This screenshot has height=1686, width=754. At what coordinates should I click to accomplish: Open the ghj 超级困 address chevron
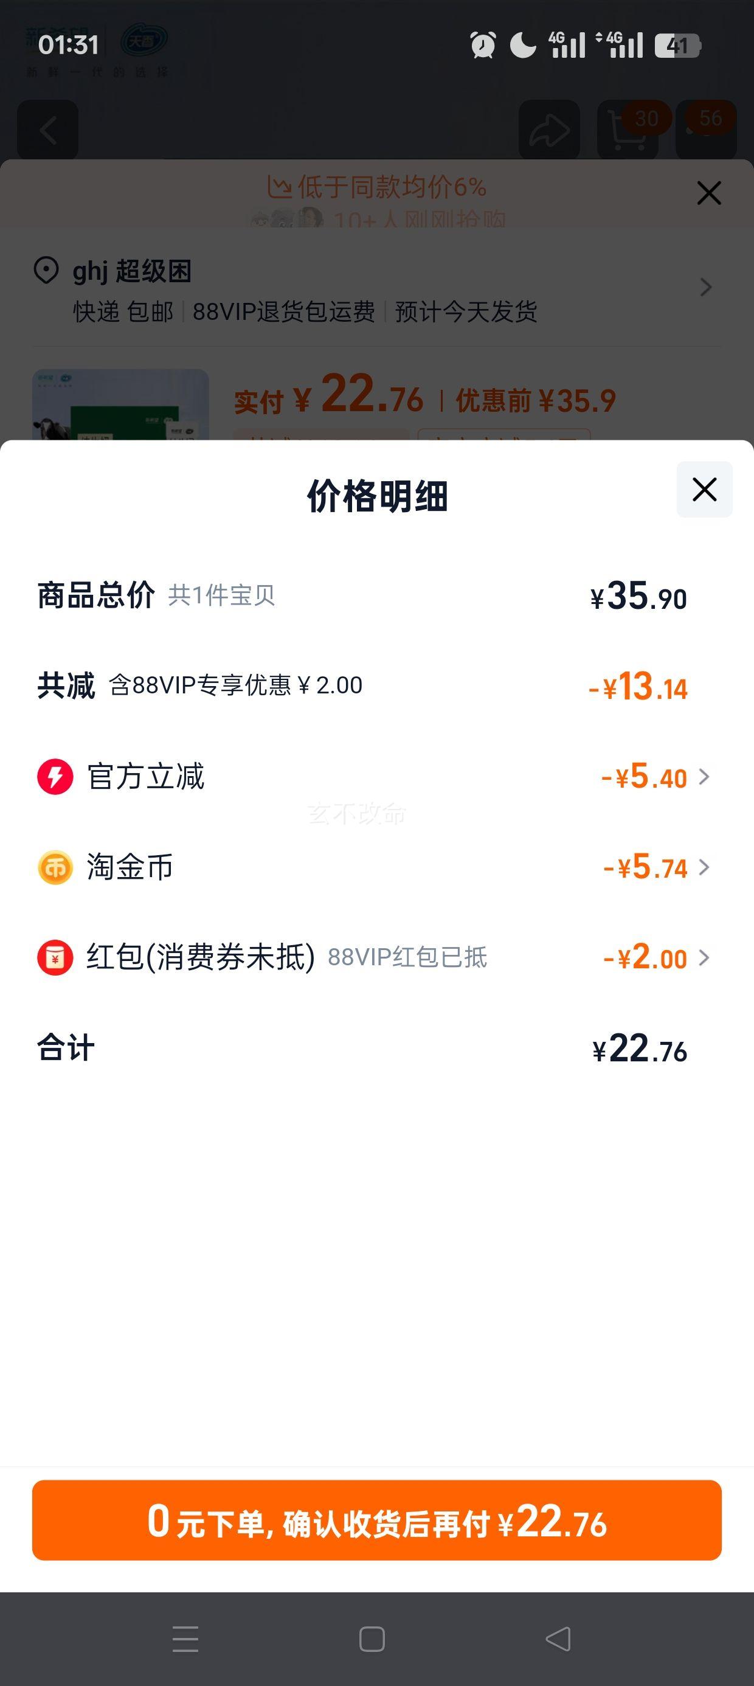(x=705, y=287)
